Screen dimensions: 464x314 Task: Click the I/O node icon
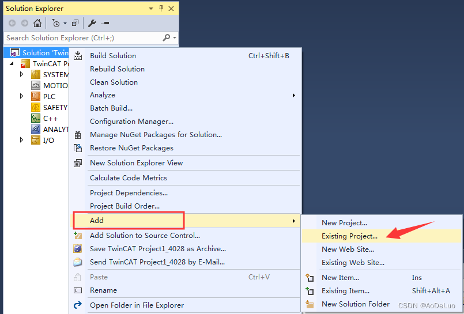(x=36, y=140)
